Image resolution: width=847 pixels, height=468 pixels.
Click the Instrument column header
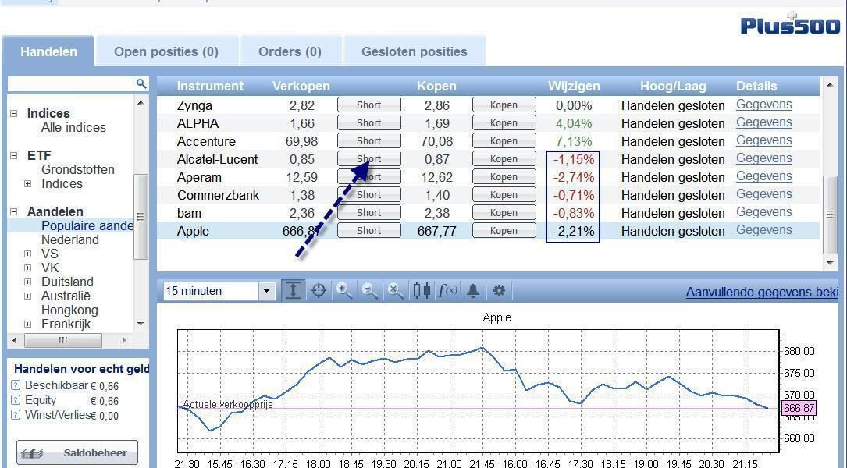click(210, 87)
